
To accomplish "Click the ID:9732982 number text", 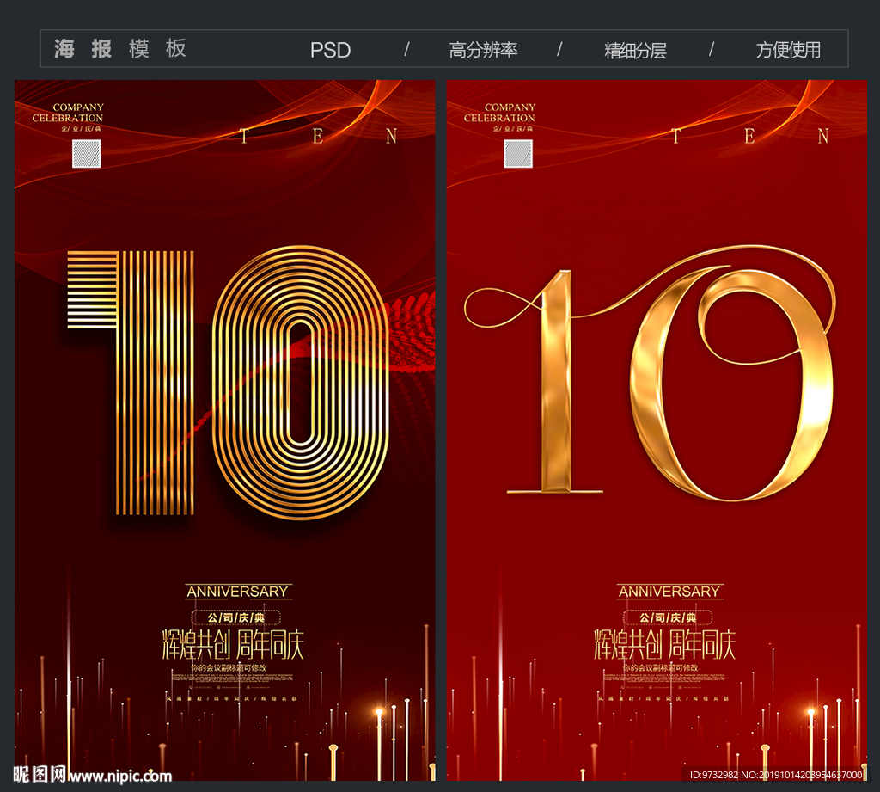I will click(776, 775).
